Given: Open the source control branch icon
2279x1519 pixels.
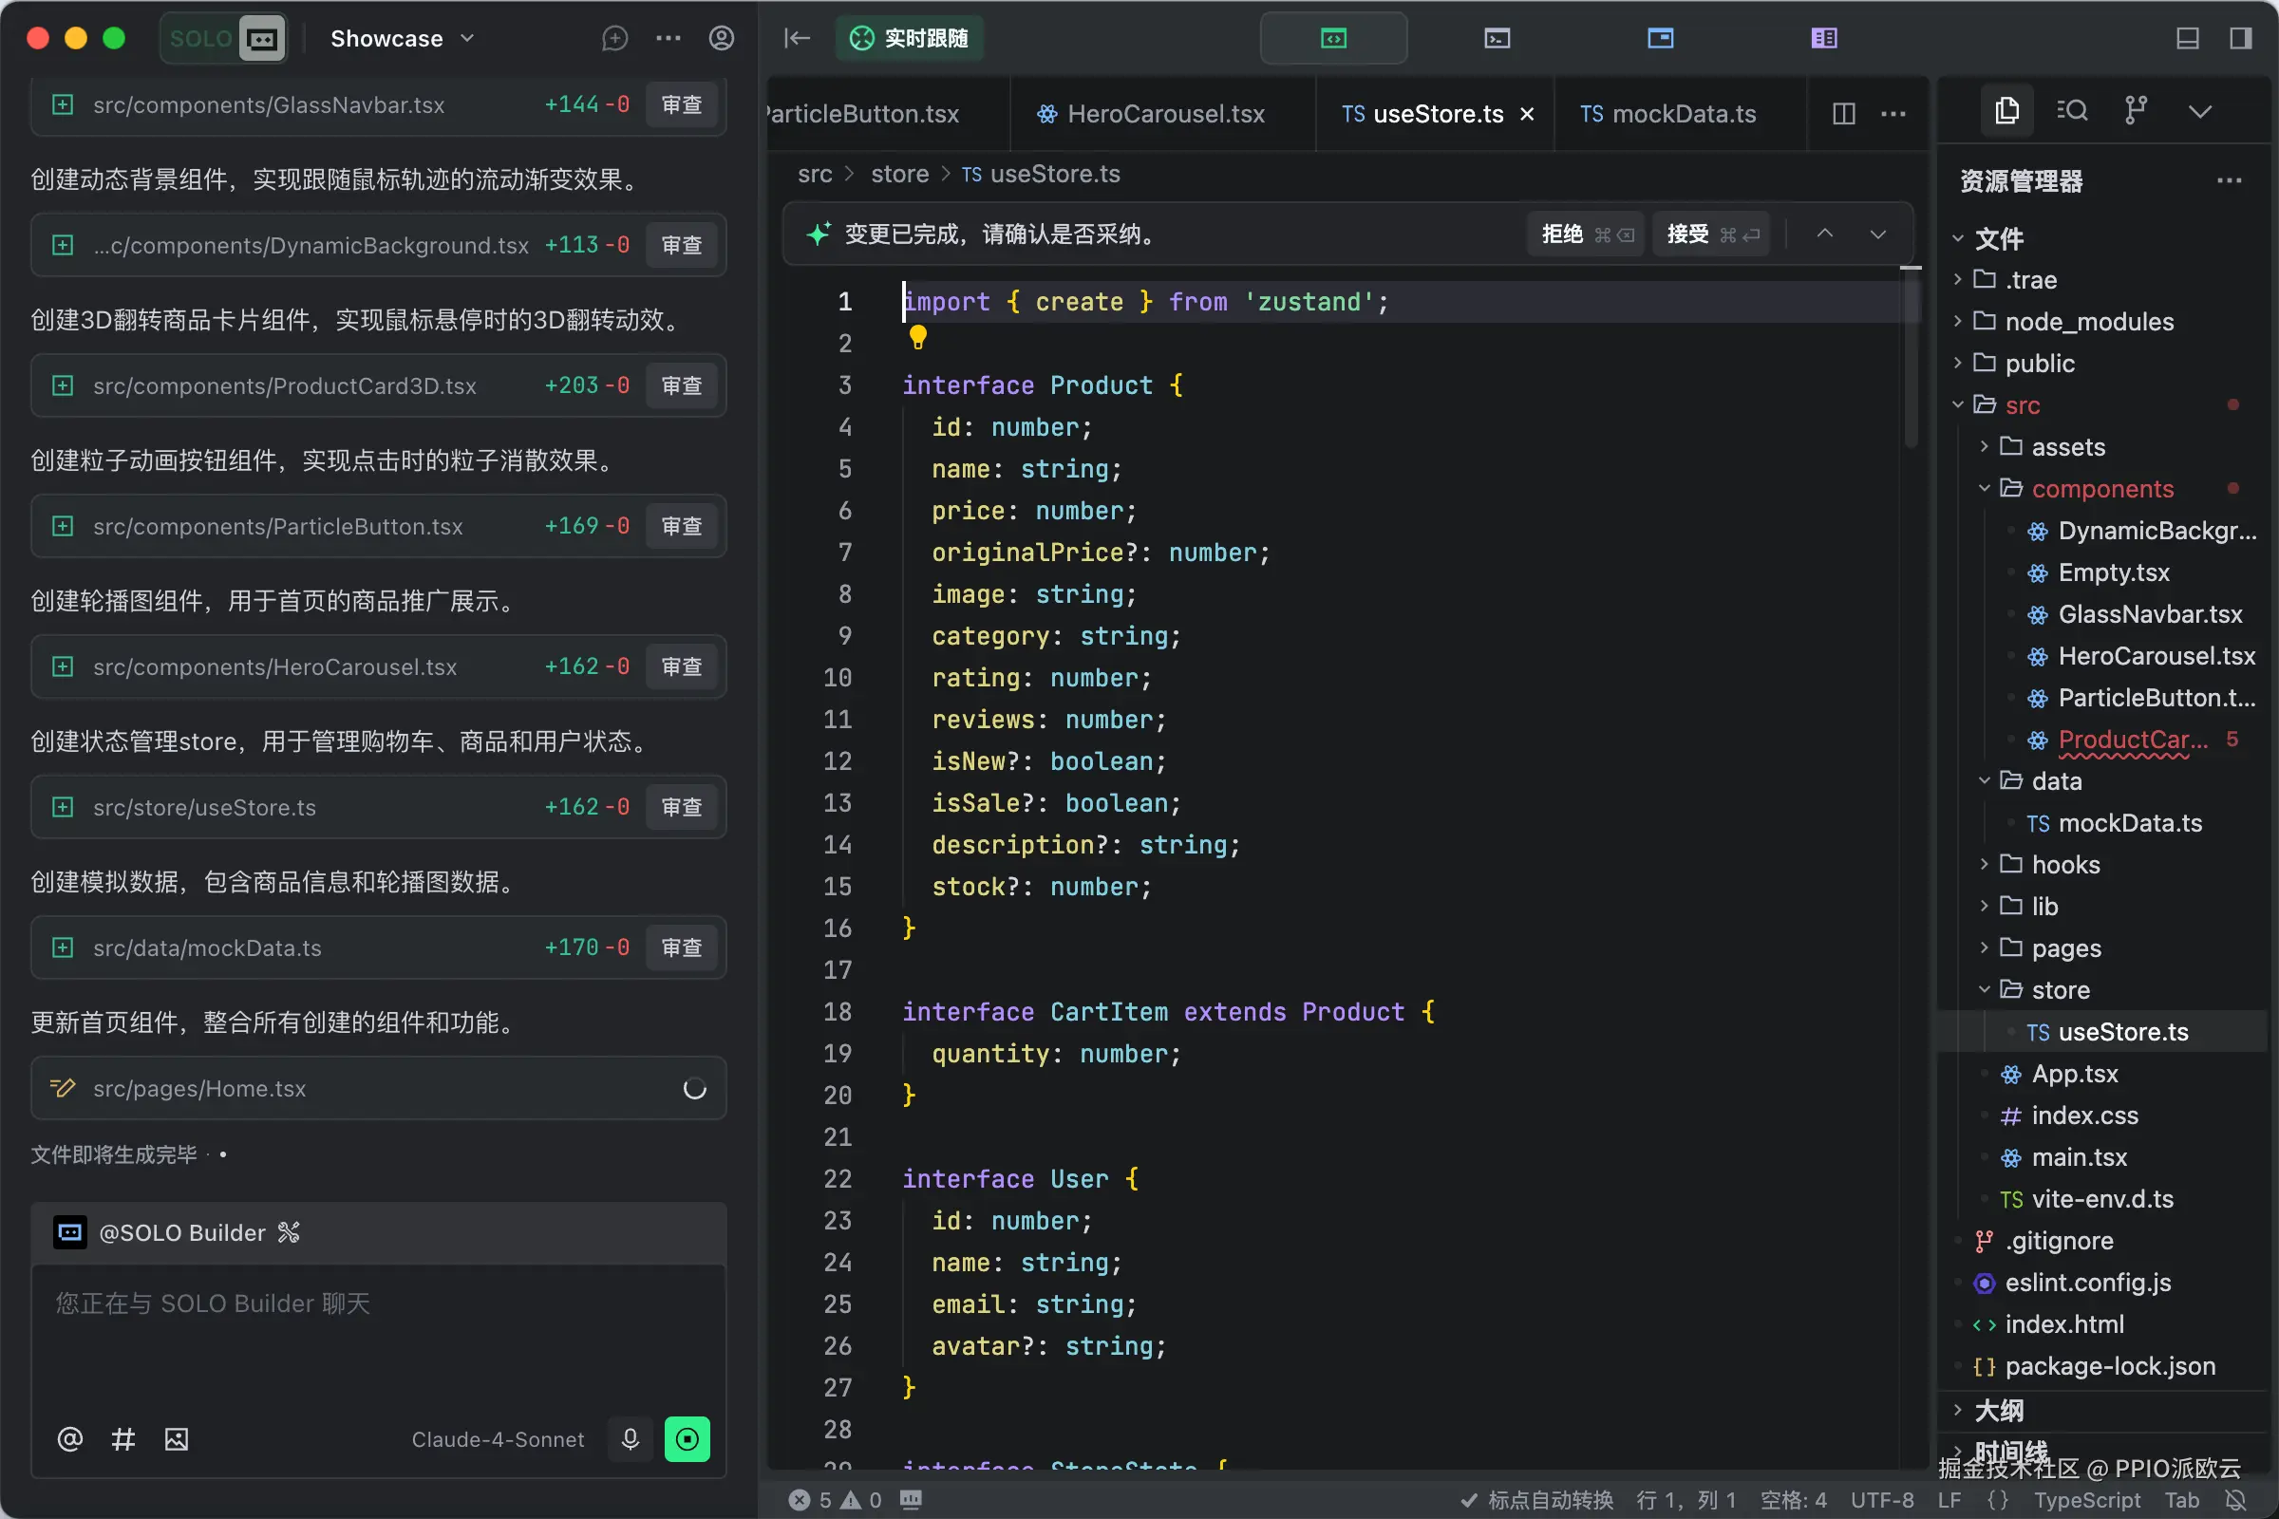Looking at the screenshot, I should (x=2136, y=110).
